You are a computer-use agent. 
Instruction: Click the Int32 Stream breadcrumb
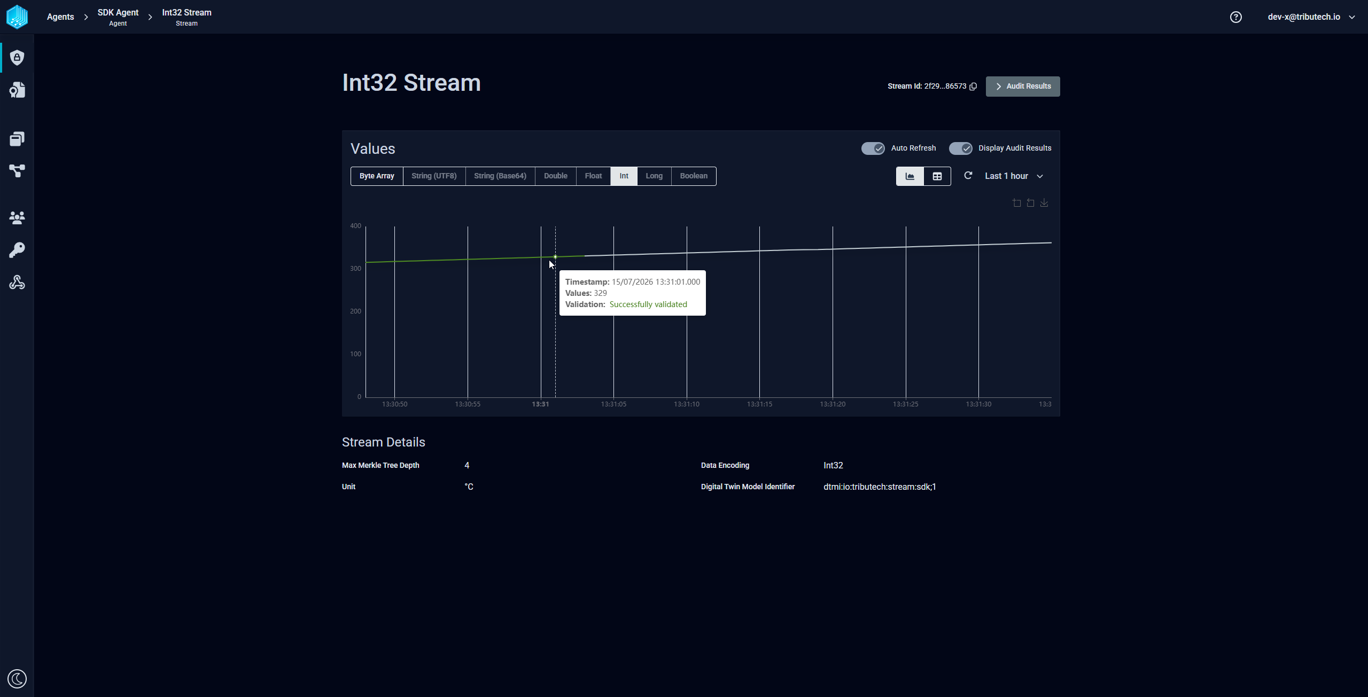(x=186, y=17)
